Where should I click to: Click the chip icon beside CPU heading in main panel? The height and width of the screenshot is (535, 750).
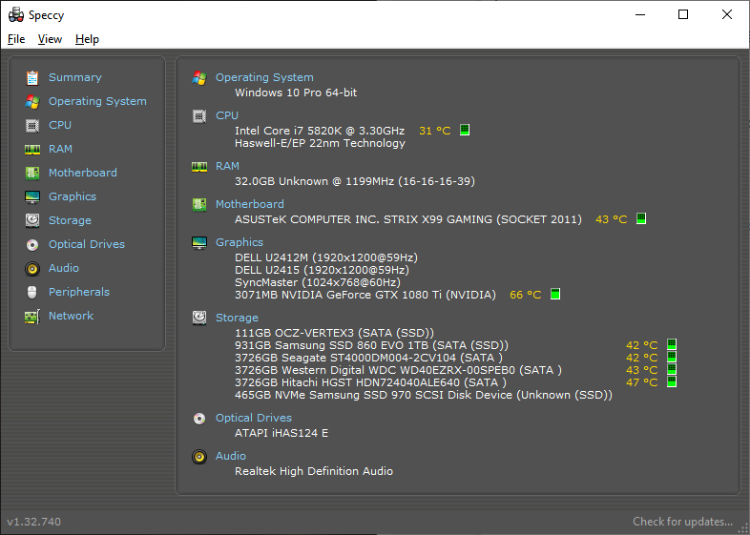pos(199,115)
